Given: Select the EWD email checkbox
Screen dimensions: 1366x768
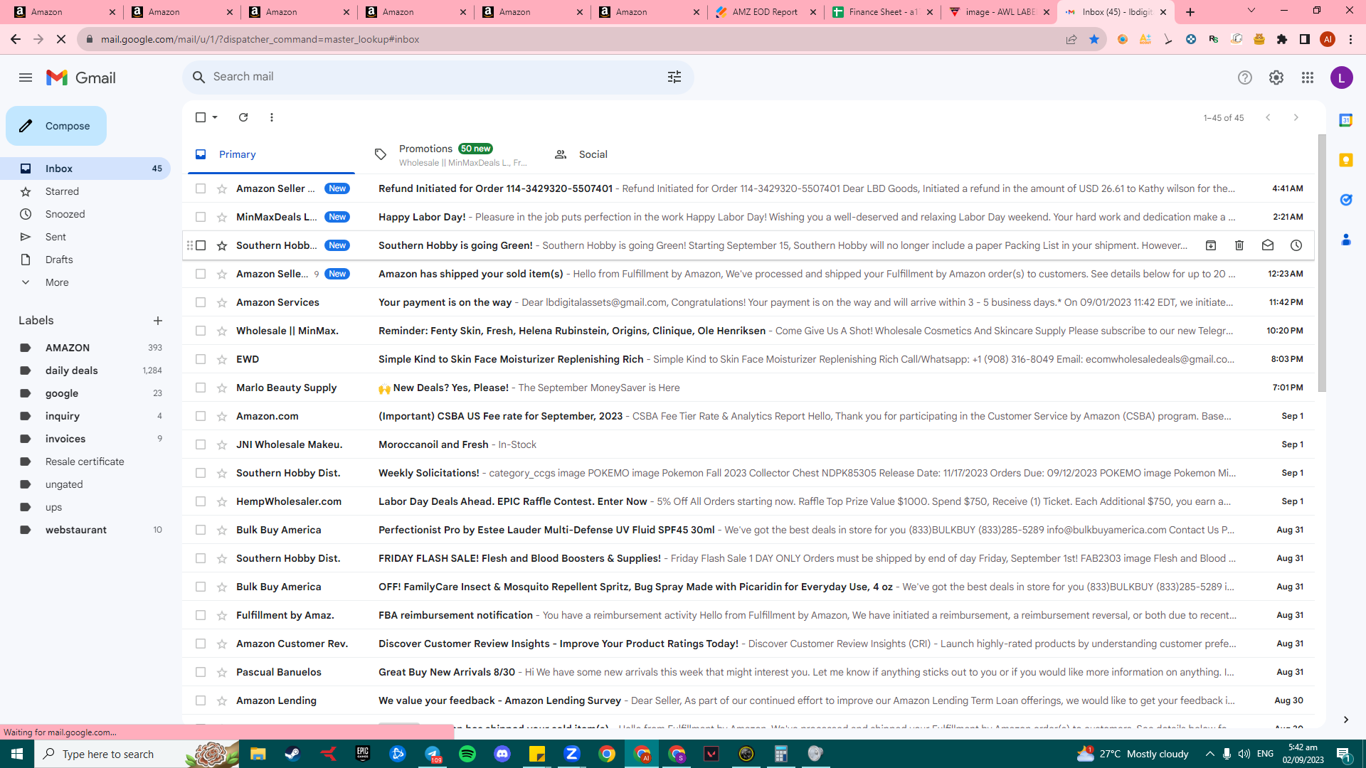Looking at the screenshot, I should [201, 359].
